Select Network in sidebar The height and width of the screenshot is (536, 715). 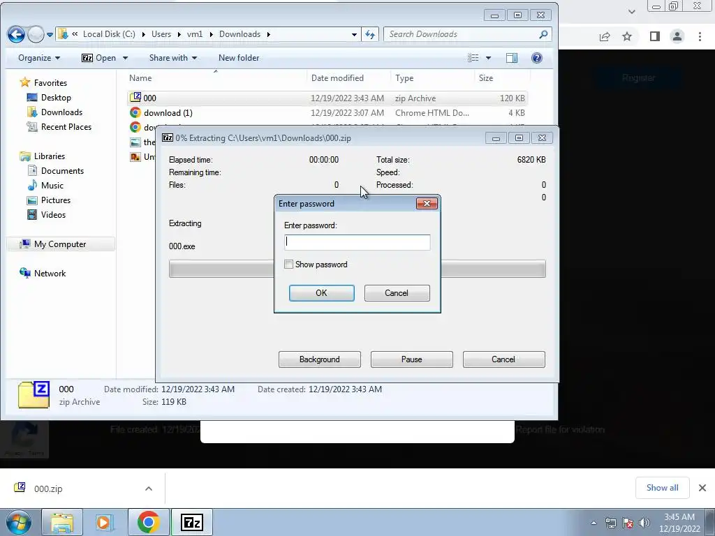click(x=43, y=273)
